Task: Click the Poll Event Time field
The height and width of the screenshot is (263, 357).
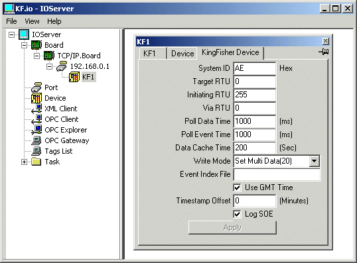Action: tap(255, 134)
